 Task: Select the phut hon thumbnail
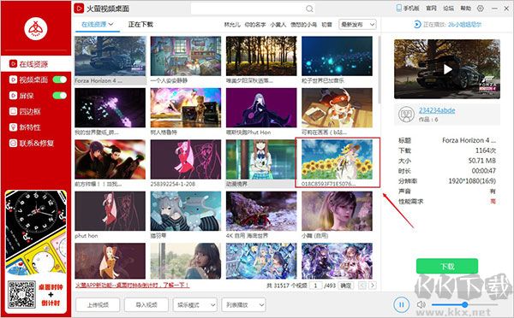point(111,211)
